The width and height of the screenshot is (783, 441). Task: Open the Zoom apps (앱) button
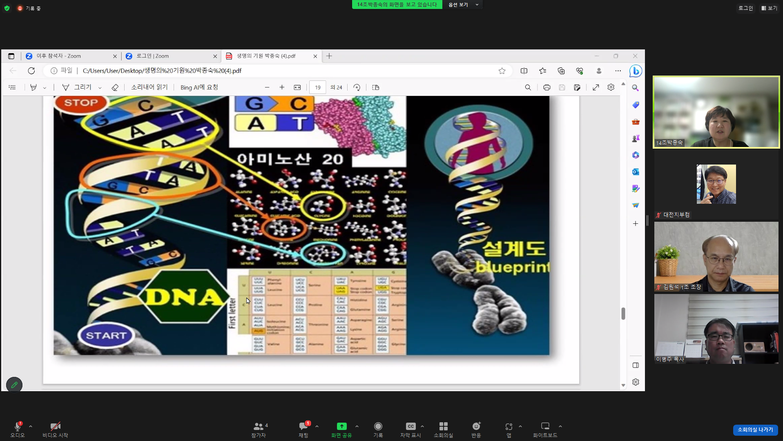[x=509, y=429]
